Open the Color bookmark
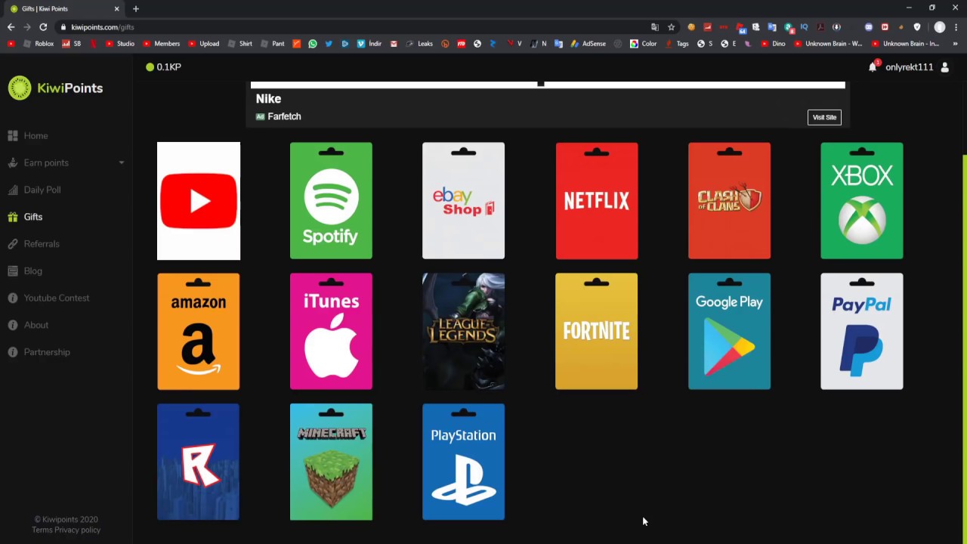This screenshot has width=967, height=544. 644,44
